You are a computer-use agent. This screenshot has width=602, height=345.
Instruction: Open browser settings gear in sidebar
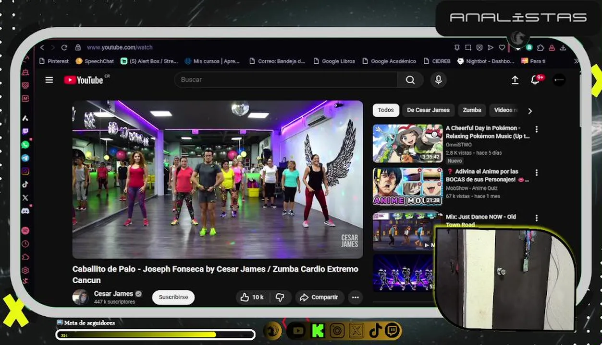tap(25, 270)
